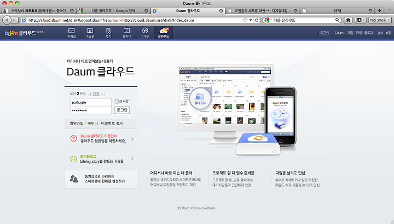Screen dimensions: 394x224
Task: Open the 공식블로그 Lifelog story link
Action: pos(102,159)
